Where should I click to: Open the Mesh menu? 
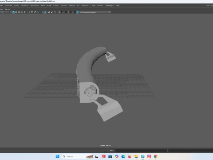pos(16,5)
